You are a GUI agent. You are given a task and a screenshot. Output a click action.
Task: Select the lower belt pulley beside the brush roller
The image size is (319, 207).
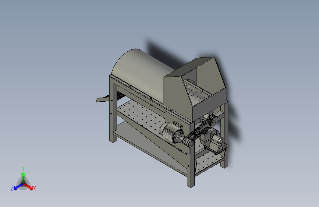point(188,142)
